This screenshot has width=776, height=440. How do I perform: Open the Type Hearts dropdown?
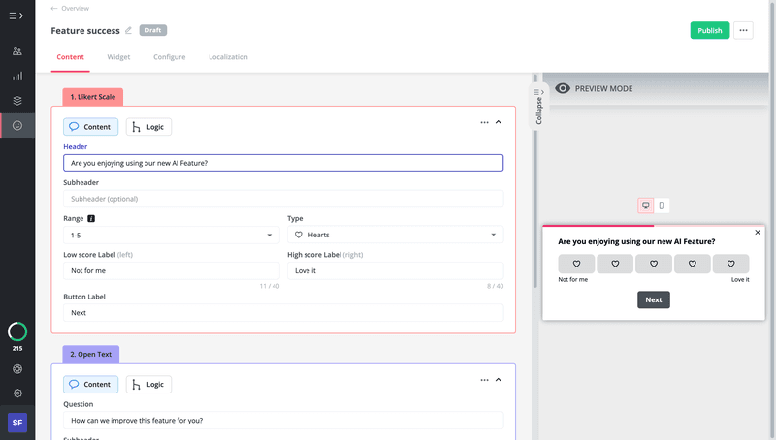(395, 235)
